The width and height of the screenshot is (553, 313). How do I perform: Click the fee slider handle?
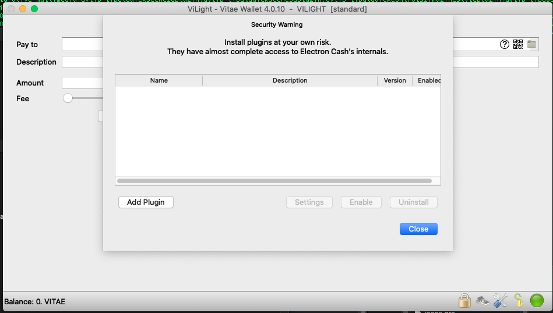click(68, 98)
